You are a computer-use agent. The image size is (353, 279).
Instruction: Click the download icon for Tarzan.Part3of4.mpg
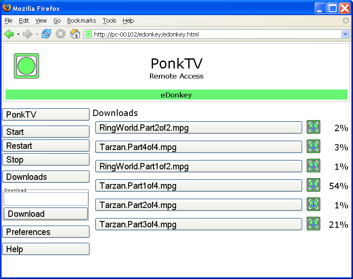pos(313,224)
